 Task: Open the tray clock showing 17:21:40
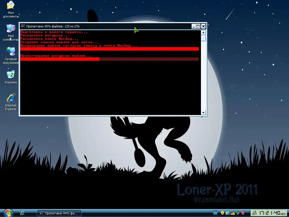269,213
